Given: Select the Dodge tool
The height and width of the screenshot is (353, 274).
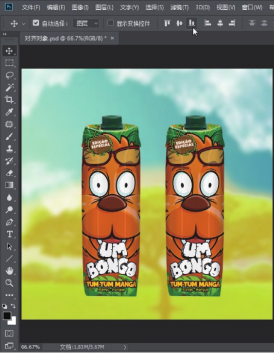Looking at the screenshot, I should [9, 210].
